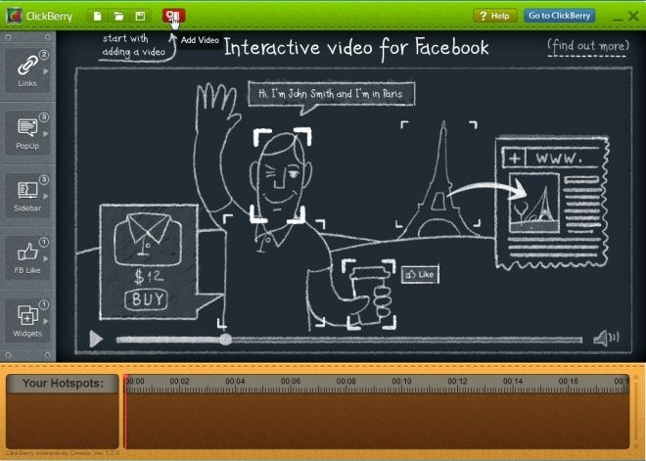The height and width of the screenshot is (461, 646).
Task: Expand the PopUp tool arrow
Action: coord(46,134)
